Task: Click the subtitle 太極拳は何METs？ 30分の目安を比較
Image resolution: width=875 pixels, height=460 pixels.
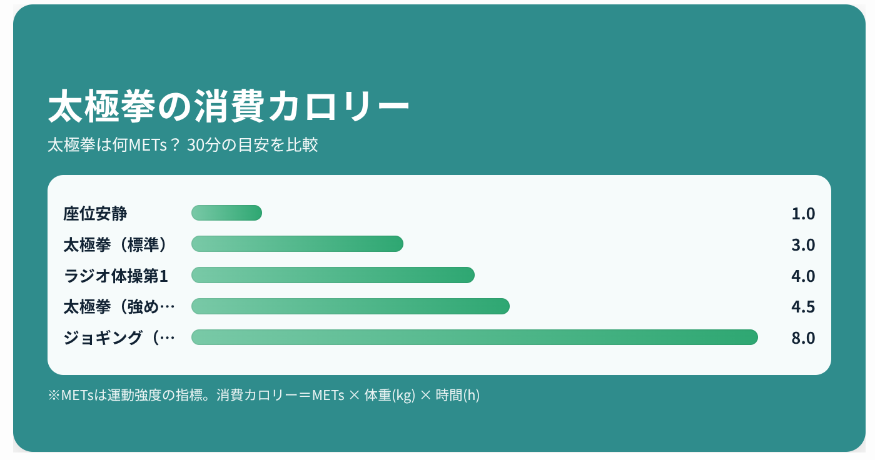Action: [183, 145]
